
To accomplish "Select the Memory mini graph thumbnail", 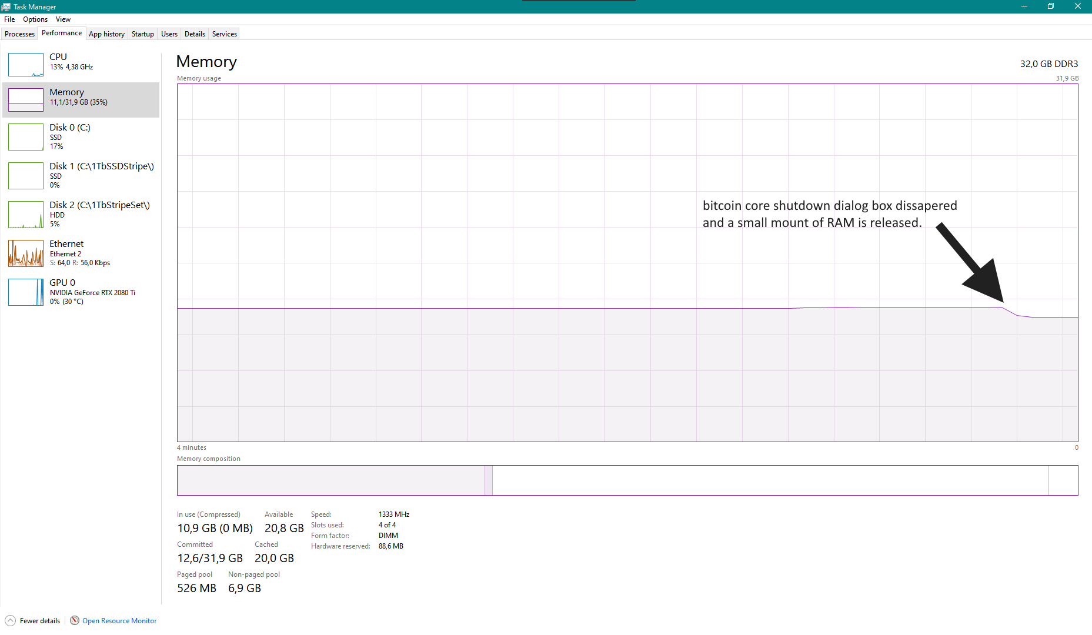I will tap(26, 100).
